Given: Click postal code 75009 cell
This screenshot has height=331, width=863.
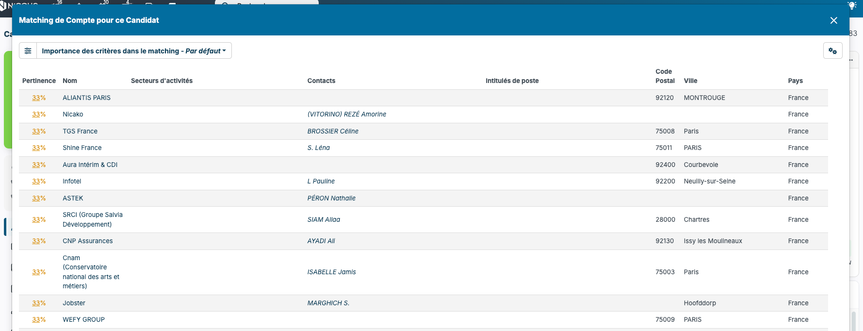Looking at the screenshot, I should pos(665,319).
